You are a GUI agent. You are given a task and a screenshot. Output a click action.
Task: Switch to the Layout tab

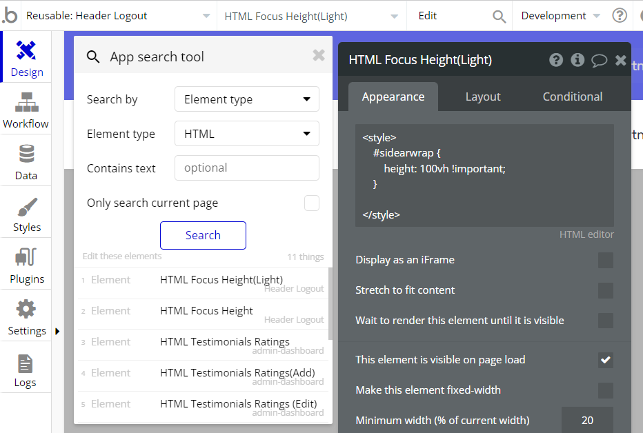pyautogui.click(x=483, y=97)
